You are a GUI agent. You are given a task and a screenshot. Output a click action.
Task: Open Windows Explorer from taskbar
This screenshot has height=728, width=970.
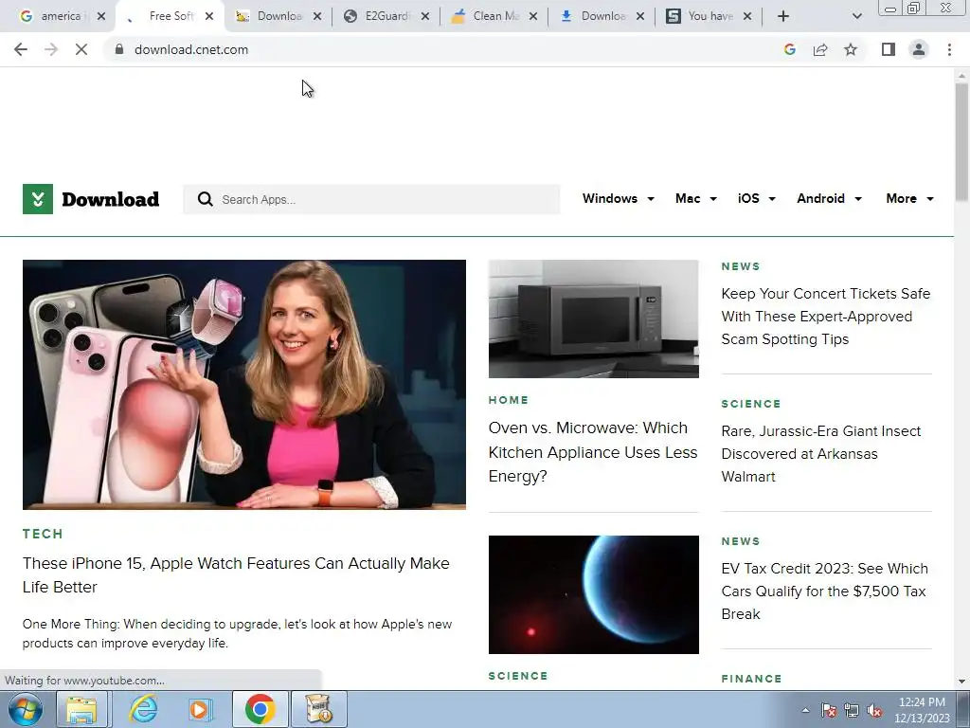click(x=81, y=709)
